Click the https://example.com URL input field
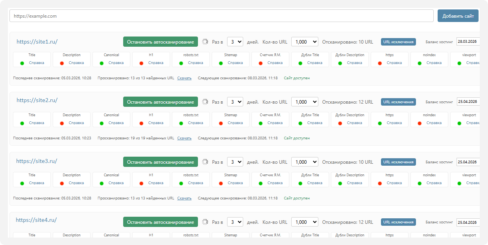The image size is (488, 245). point(221,16)
